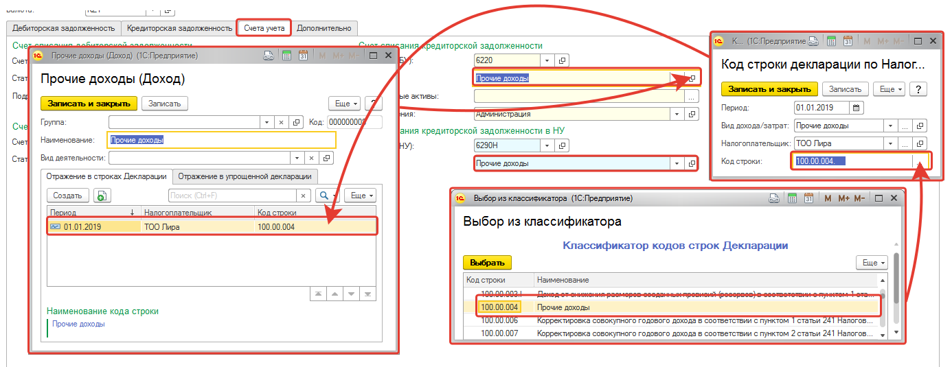952x367 pixels.
Task: Click Записать in Код строки декларации window
Action: click(x=846, y=89)
